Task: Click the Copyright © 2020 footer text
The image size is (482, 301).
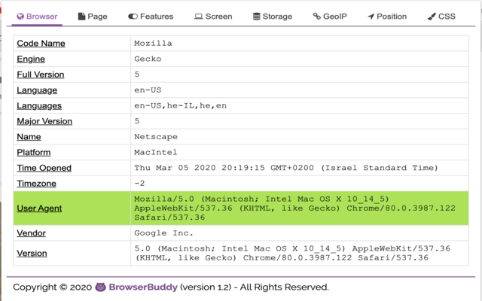Action: tap(52, 287)
